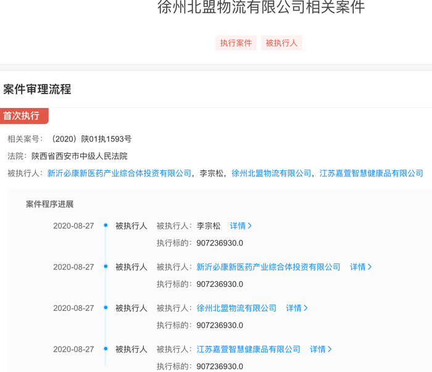
Task: Click the case number (2020)陕01执1593号
Action: click(x=91, y=139)
